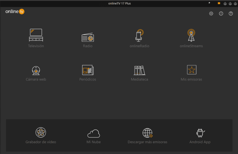The image size is (238, 154).
Task: Open the Periódicos newspaper section
Action: point(88,73)
